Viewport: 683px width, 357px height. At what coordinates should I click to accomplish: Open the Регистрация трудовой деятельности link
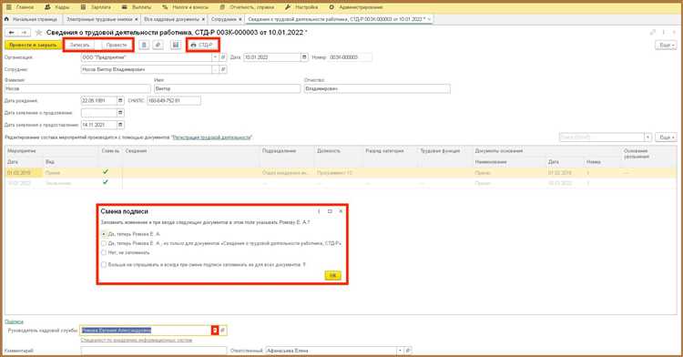(211, 138)
